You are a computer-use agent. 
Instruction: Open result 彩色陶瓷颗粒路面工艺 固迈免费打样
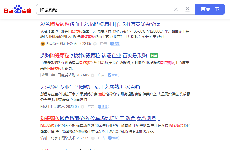click(x=100, y=24)
